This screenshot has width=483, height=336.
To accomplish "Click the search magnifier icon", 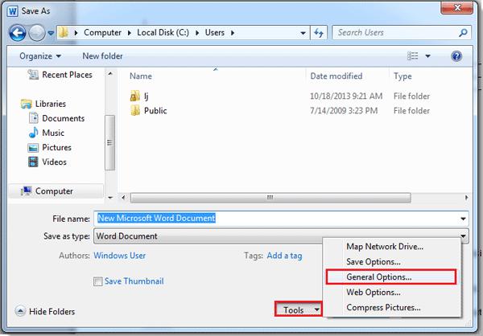I will [464, 33].
